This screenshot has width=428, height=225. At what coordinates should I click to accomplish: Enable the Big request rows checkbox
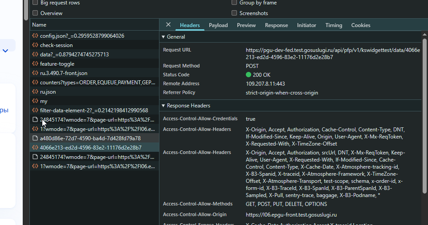pos(35,3)
